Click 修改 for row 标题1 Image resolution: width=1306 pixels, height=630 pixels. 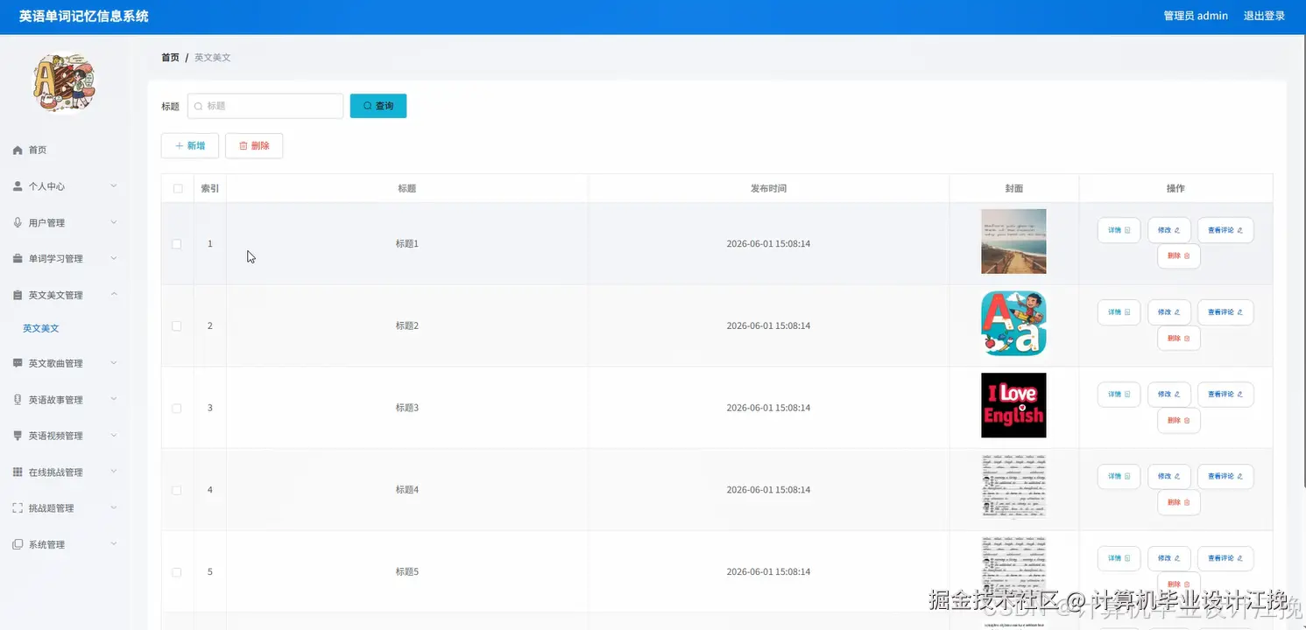tap(1169, 230)
